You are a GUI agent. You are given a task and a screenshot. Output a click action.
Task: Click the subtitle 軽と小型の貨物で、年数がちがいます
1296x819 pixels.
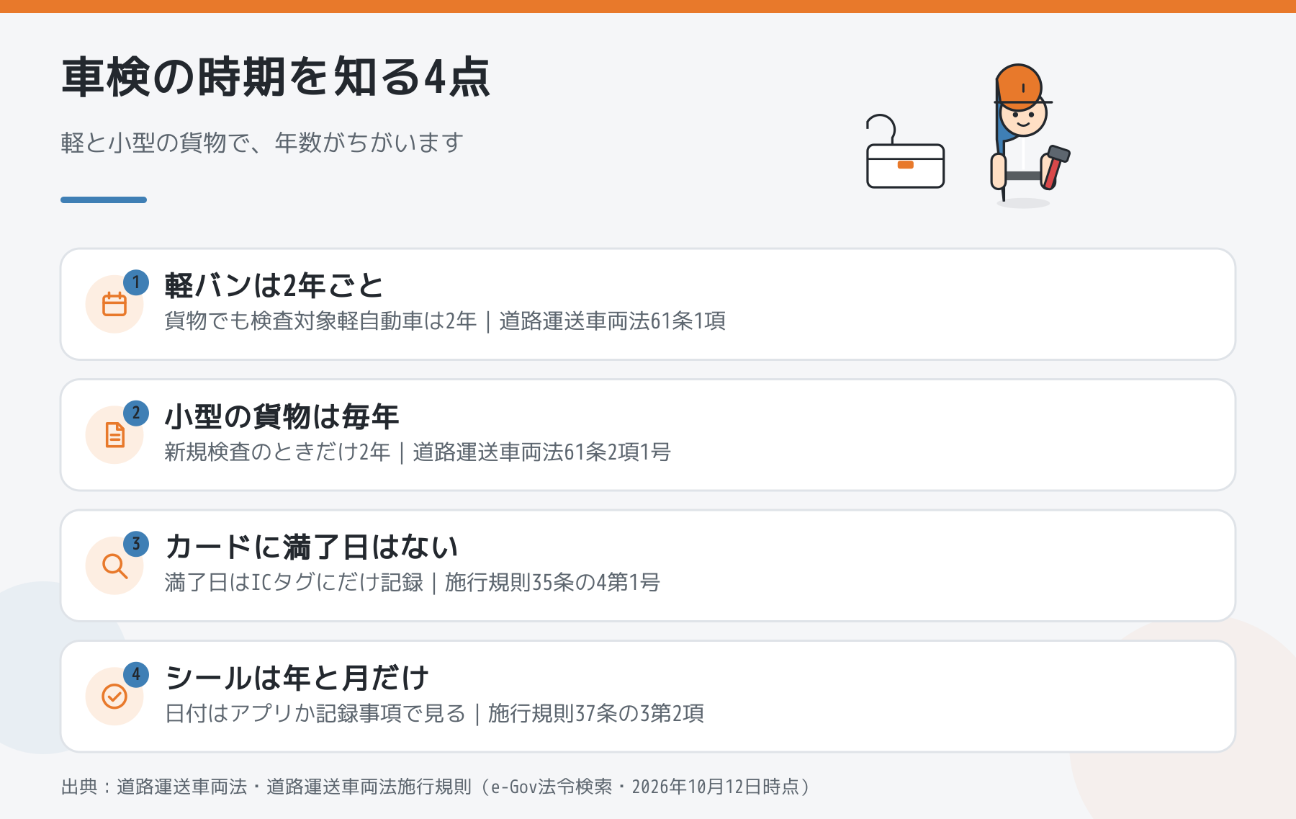coord(262,143)
